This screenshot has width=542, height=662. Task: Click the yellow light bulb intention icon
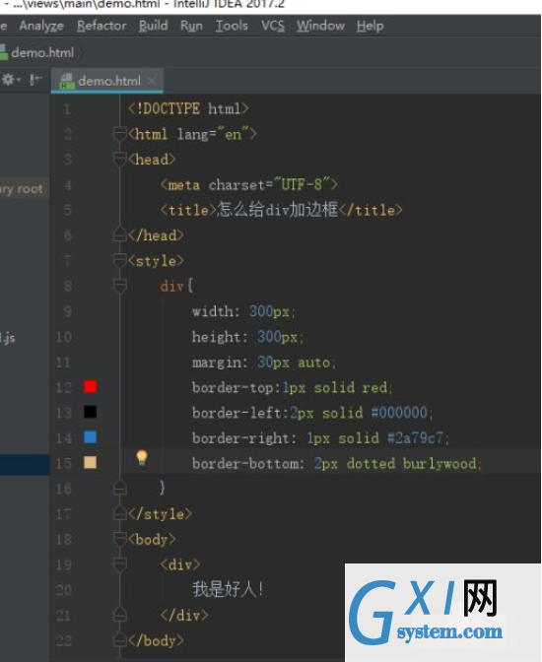tap(142, 458)
